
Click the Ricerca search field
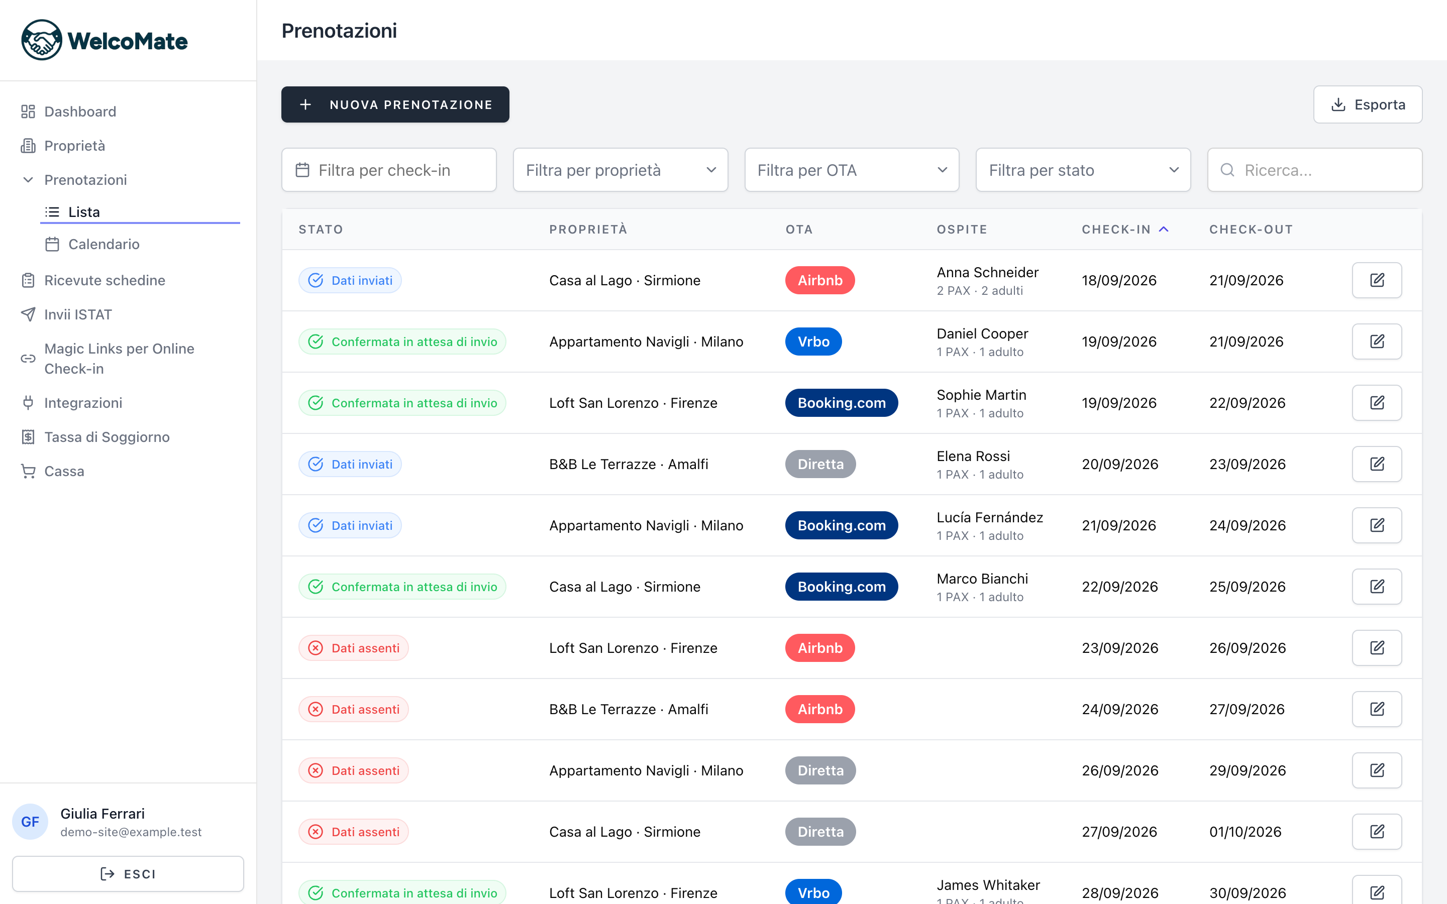1314,170
